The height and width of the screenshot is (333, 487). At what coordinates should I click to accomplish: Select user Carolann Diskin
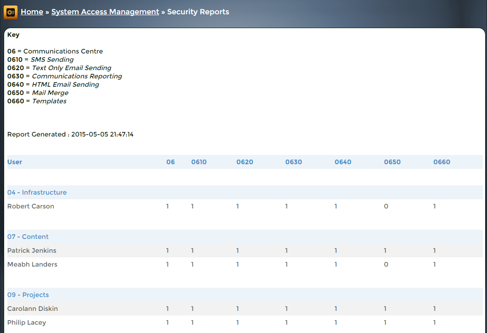tap(32, 309)
